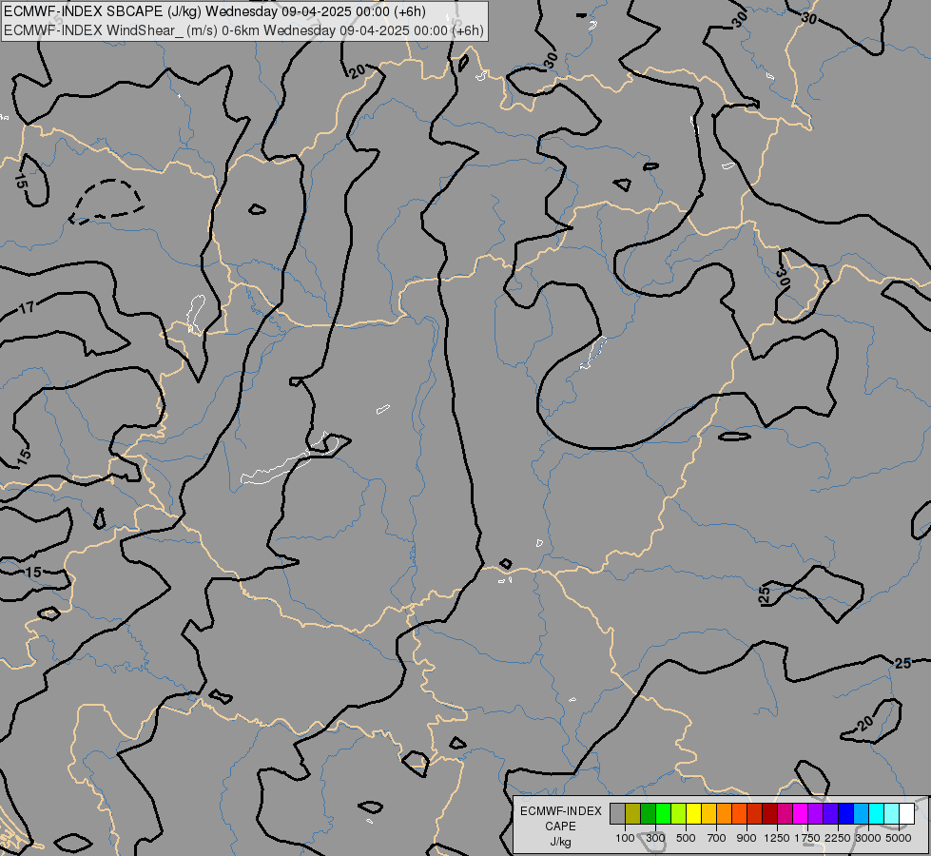Viewport: 931px width, 856px height.
Task: Click the J/kg unit label in legend
Action: 560,842
